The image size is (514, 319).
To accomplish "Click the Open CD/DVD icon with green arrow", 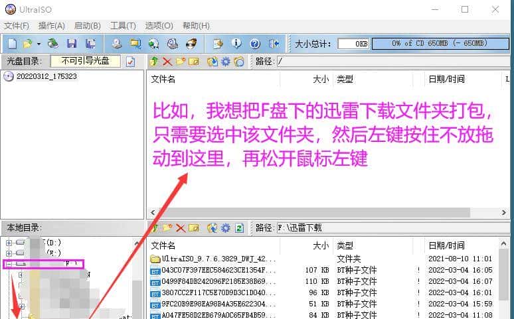I will (52, 44).
